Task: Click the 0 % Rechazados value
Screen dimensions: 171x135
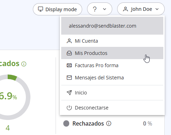Action: 148,123
